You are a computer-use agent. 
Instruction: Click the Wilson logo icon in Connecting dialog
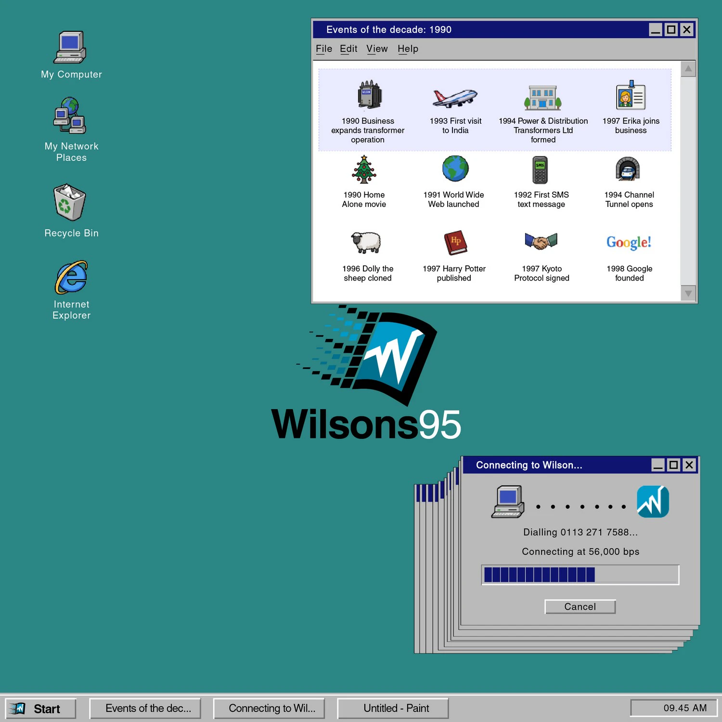[x=653, y=502]
